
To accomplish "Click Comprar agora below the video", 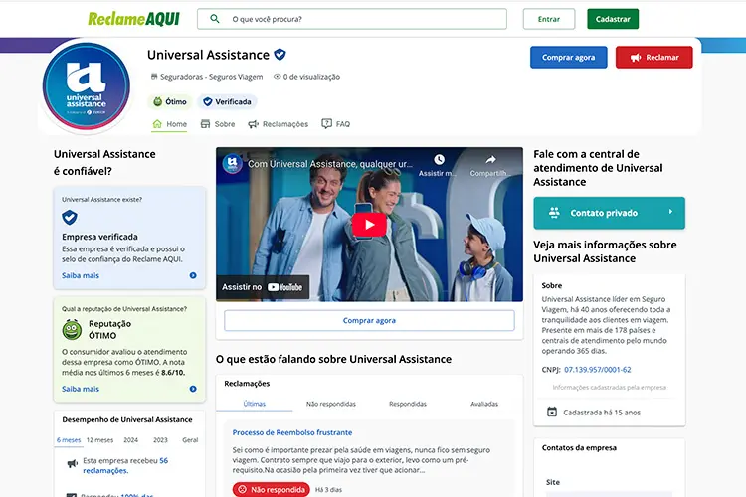I will pos(369,320).
